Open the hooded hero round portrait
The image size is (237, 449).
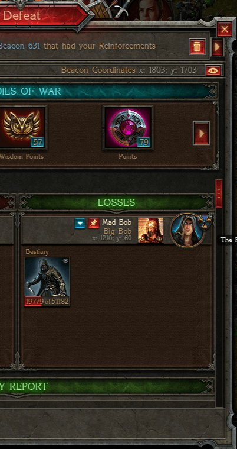(187, 230)
